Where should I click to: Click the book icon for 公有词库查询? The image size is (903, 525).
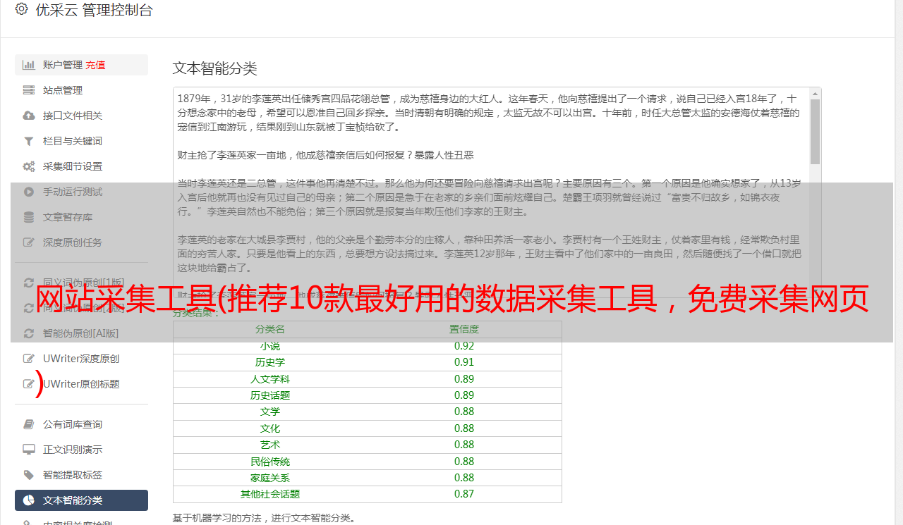click(x=29, y=424)
